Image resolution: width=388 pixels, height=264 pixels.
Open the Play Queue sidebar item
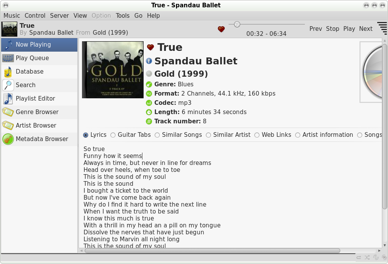click(x=32, y=58)
